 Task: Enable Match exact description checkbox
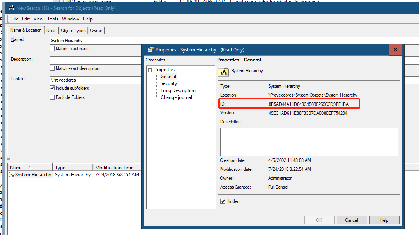[52, 68]
